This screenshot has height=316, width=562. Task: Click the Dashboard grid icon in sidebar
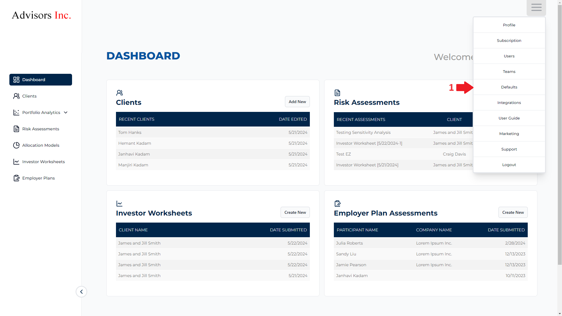point(16,80)
